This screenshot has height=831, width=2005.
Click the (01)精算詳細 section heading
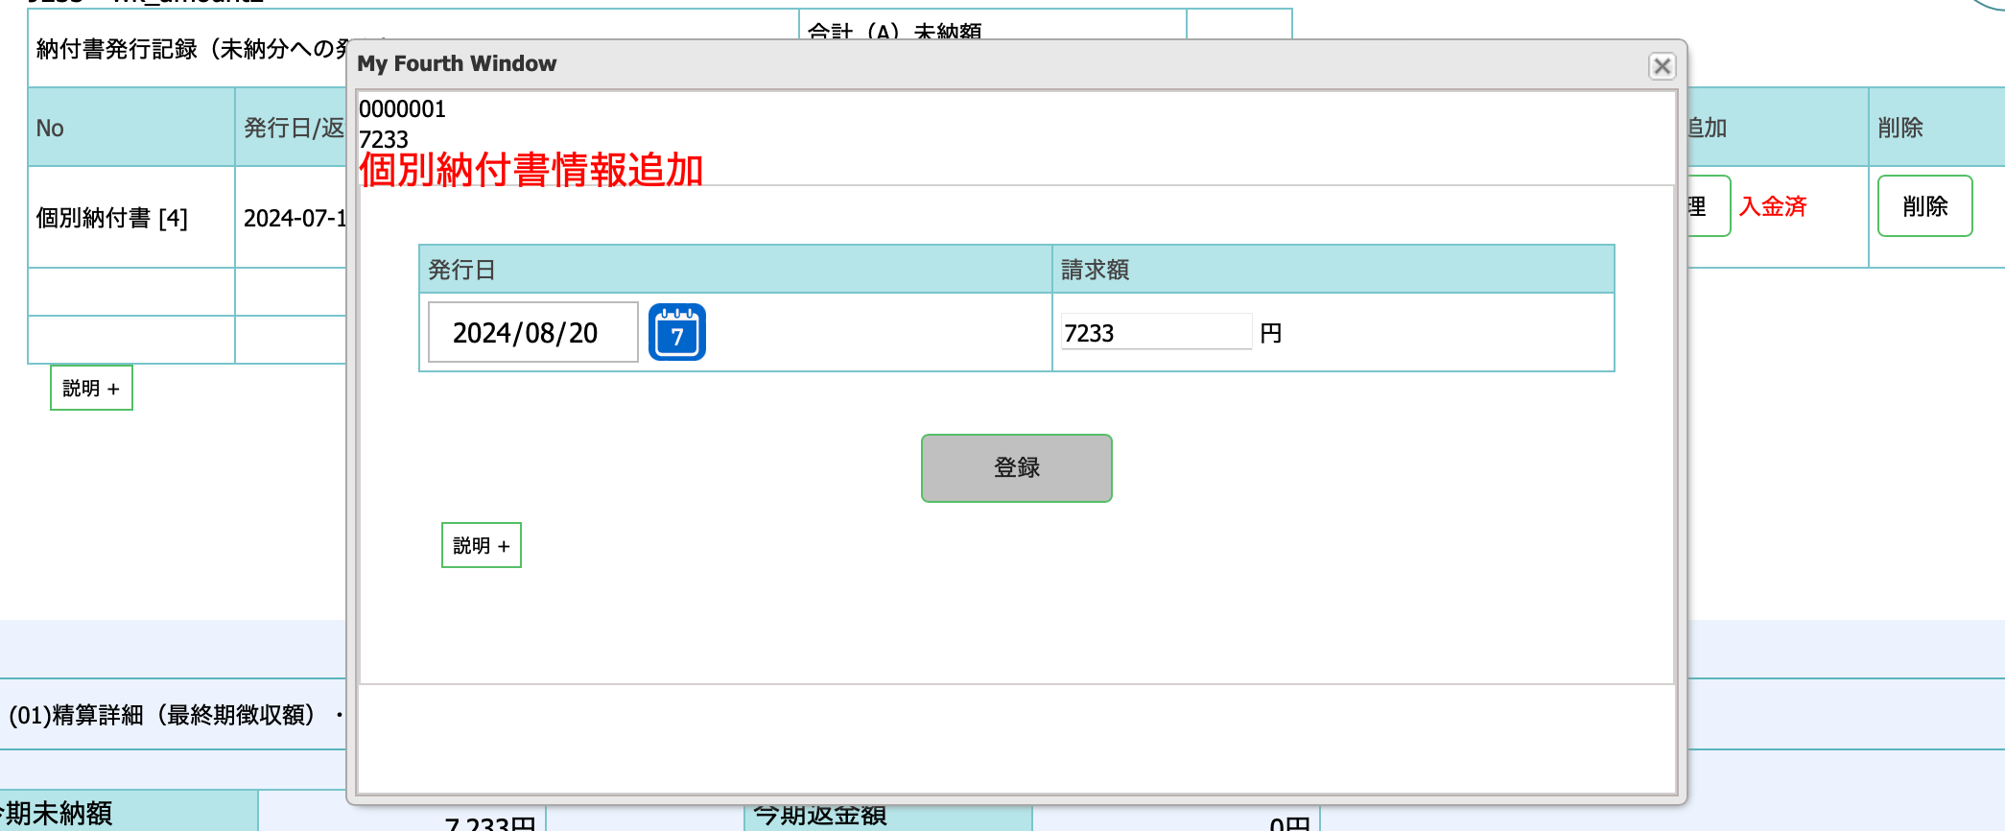163,715
